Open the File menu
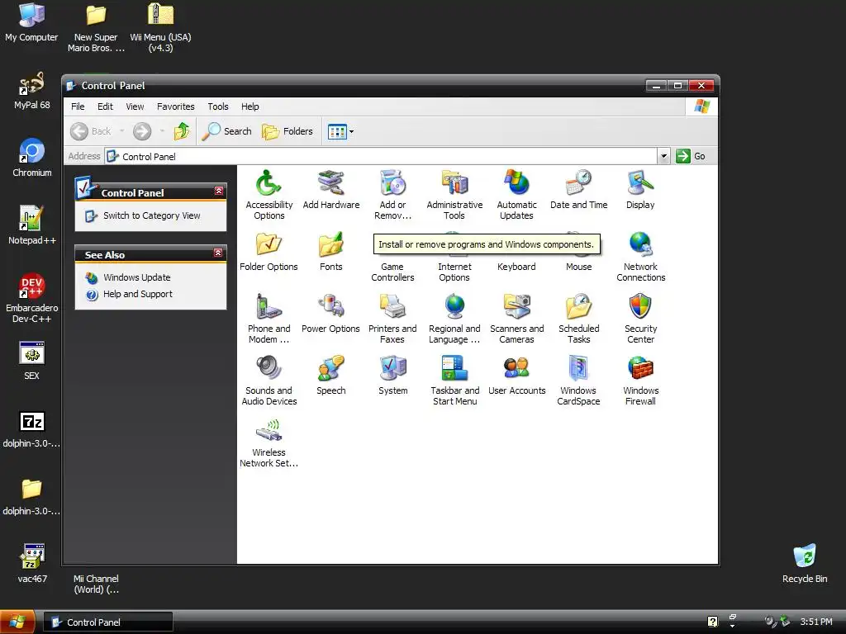The height and width of the screenshot is (634, 846). pos(78,106)
